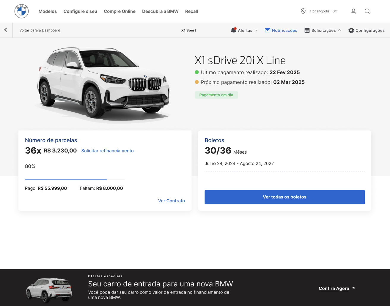Click the search magnifier icon

tap(367, 11)
